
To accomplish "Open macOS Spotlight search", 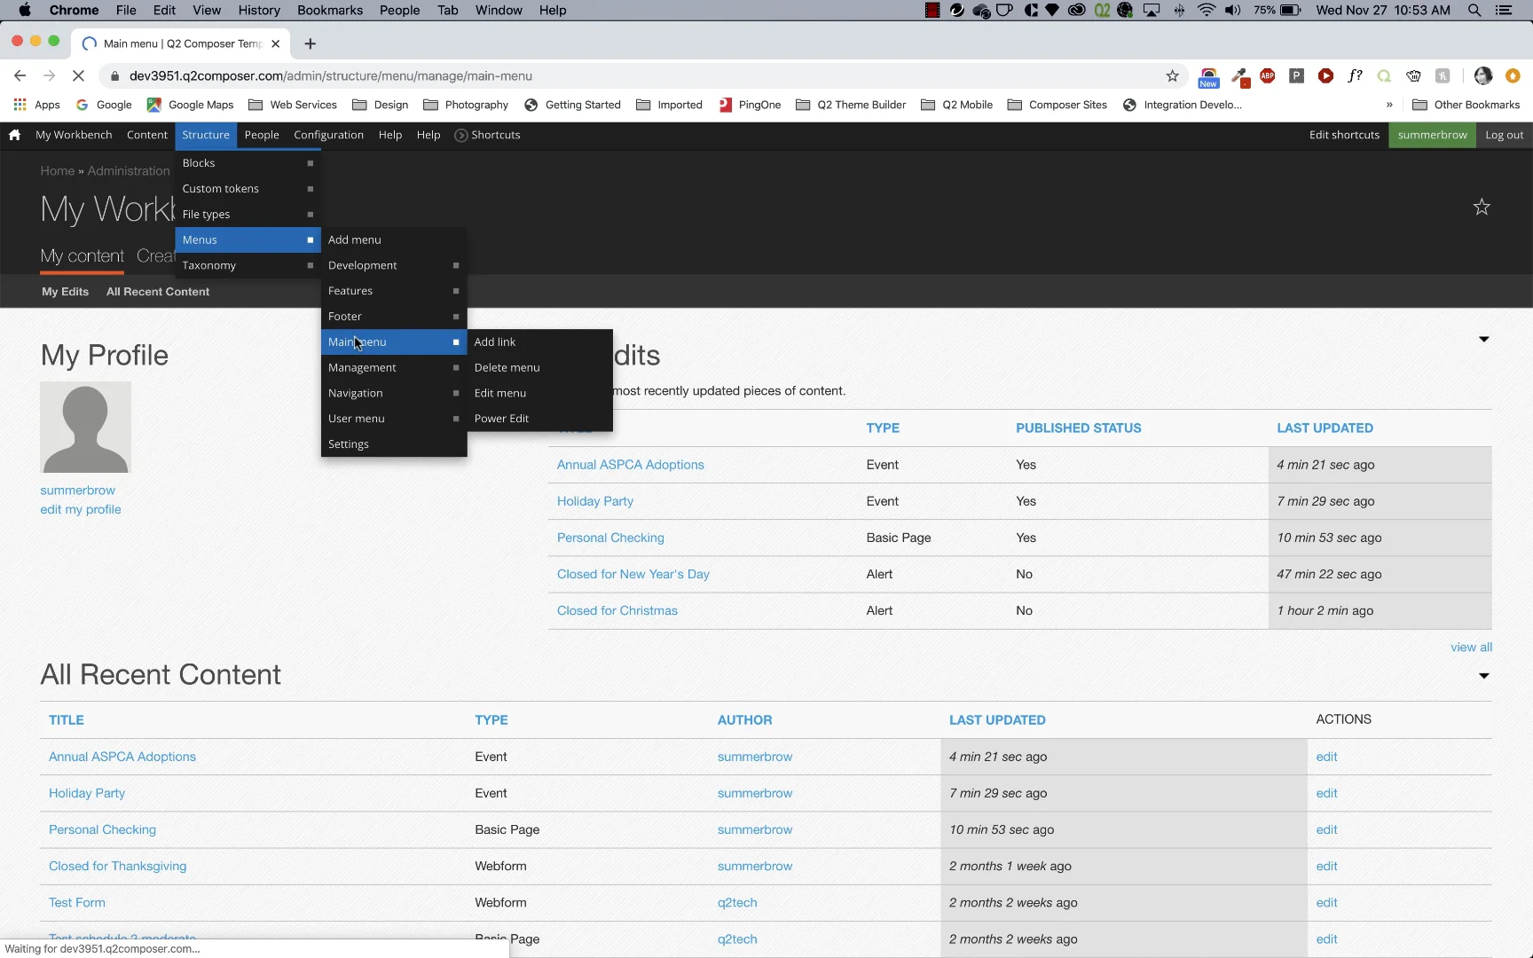I will point(1474,11).
